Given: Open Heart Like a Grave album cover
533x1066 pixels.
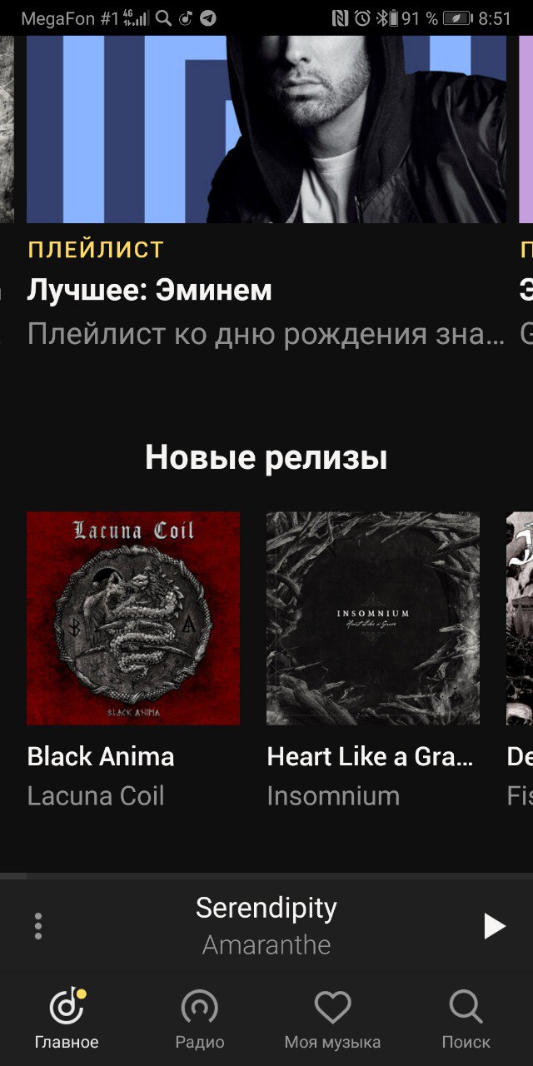Looking at the screenshot, I should point(373,618).
